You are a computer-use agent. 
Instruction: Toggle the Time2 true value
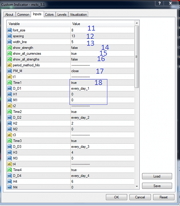(x=102, y=112)
